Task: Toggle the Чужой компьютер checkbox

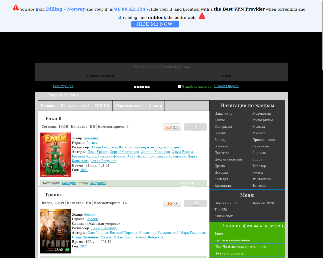Action: tap(179, 86)
